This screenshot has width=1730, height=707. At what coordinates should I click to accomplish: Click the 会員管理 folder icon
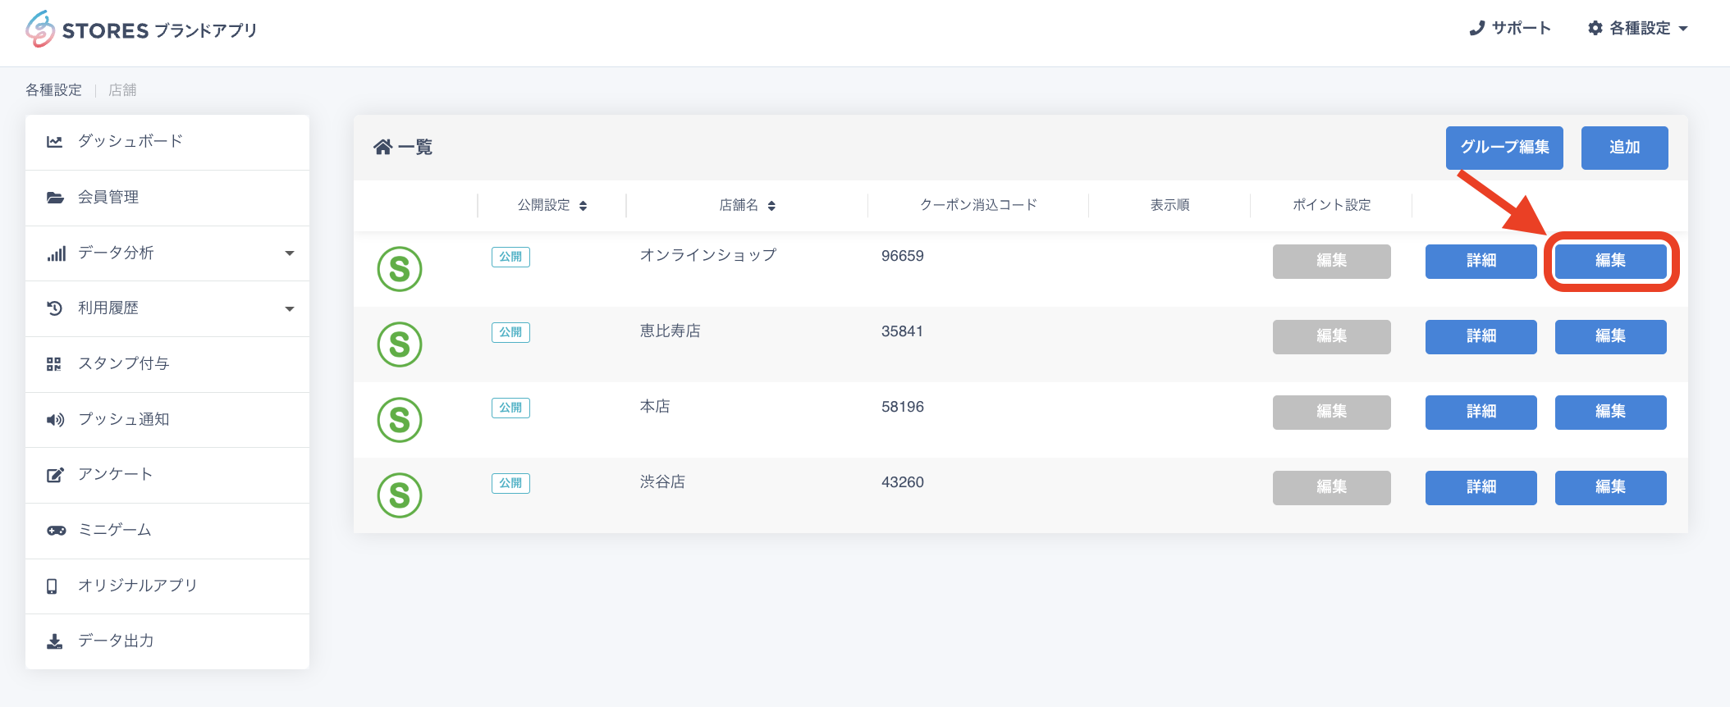tap(55, 198)
